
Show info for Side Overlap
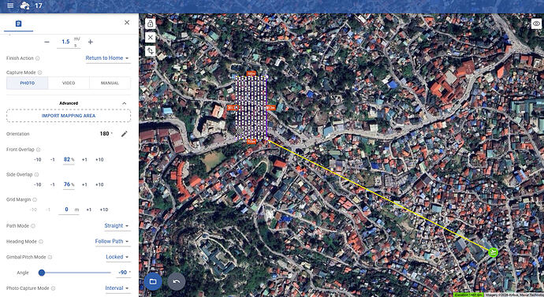point(37,175)
